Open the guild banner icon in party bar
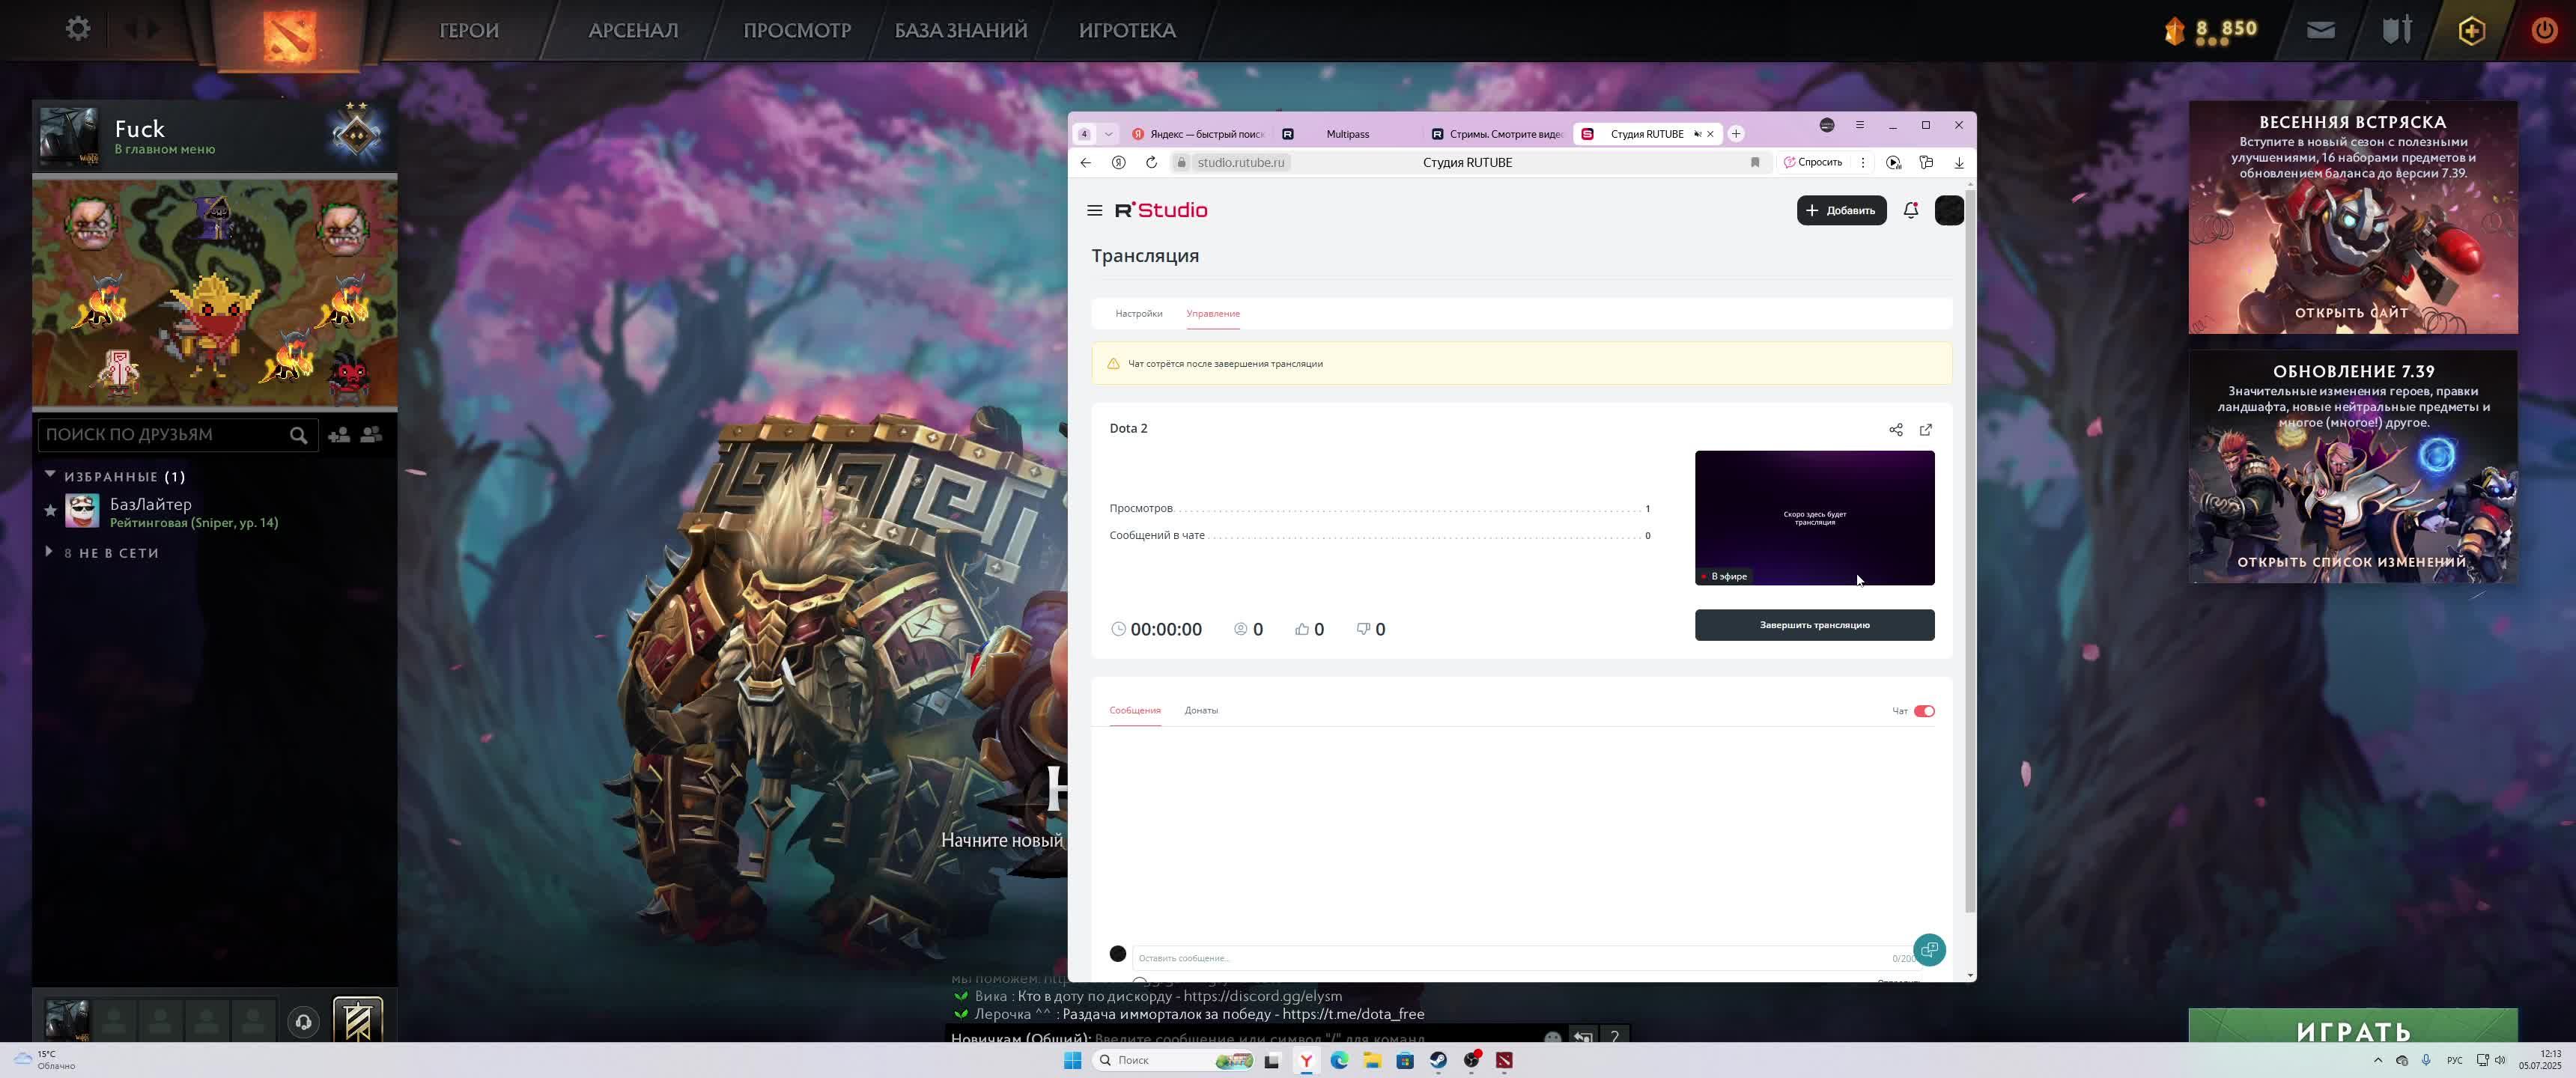This screenshot has height=1078, width=2576. click(358, 1019)
